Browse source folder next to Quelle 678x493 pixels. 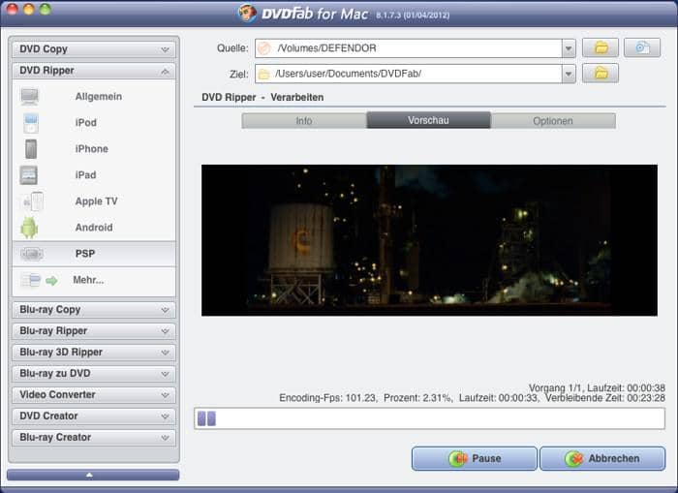click(x=601, y=47)
